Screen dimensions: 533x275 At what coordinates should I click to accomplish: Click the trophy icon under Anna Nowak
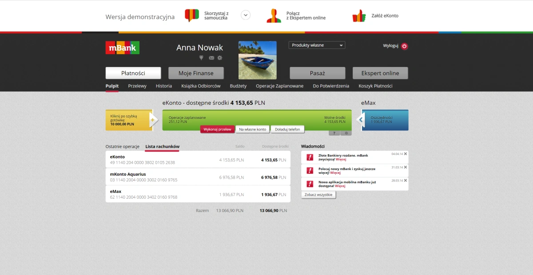[x=201, y=58]
